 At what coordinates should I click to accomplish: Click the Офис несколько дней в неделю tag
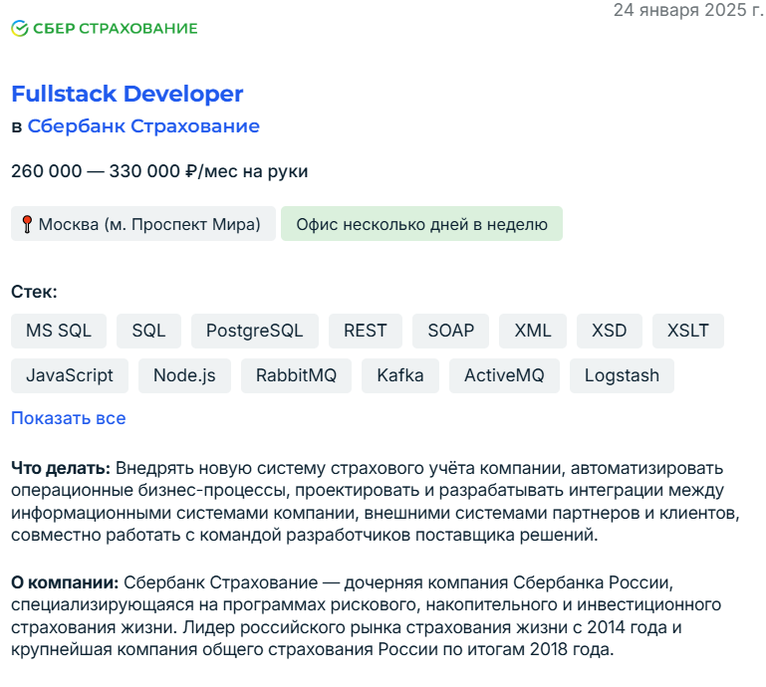pyautogui.click(x=421, y=224)
